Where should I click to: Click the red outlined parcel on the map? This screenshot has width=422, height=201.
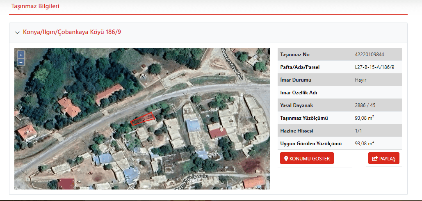(142, 119)
